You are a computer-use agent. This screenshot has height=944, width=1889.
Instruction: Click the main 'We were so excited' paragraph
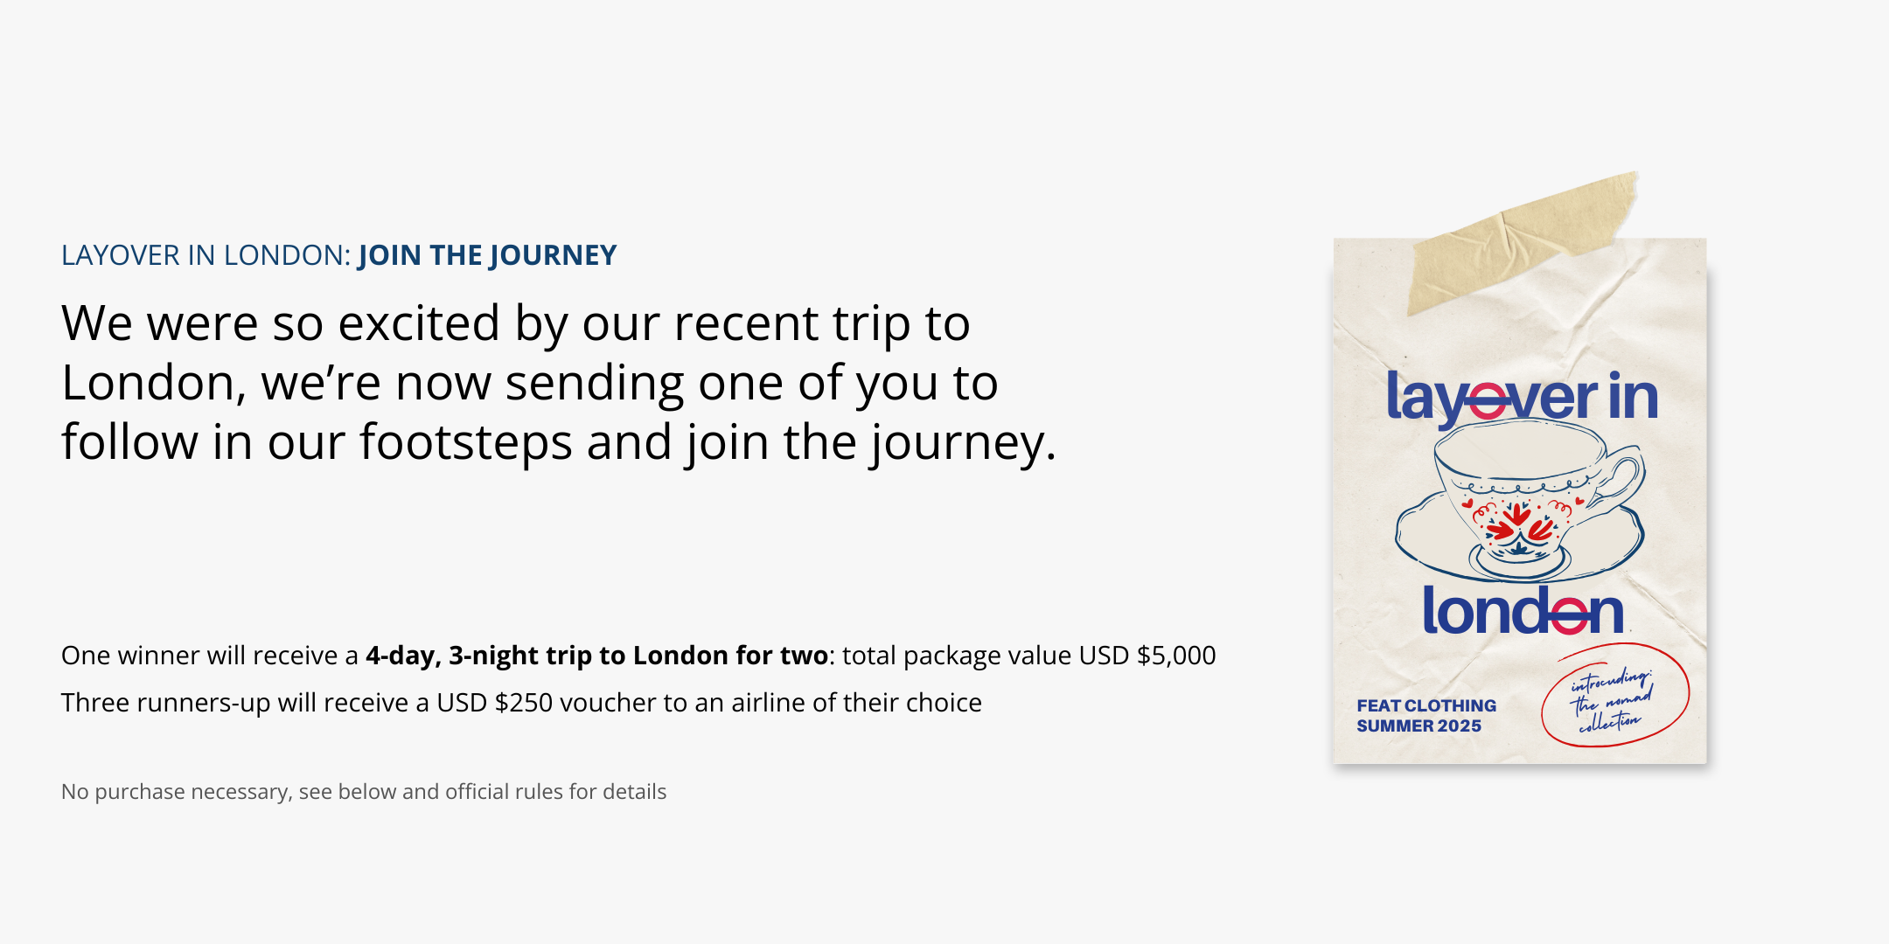click(x=558, y=383)
